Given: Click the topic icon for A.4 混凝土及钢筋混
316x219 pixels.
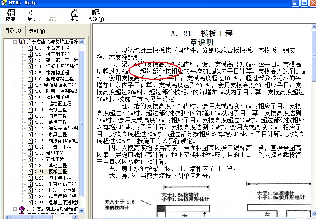Looking at the screenshot, I should (x=30, y=67).
